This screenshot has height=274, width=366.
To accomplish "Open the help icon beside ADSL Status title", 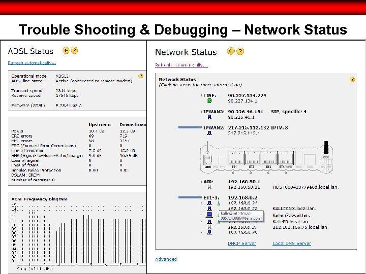I will click(75, 50).
